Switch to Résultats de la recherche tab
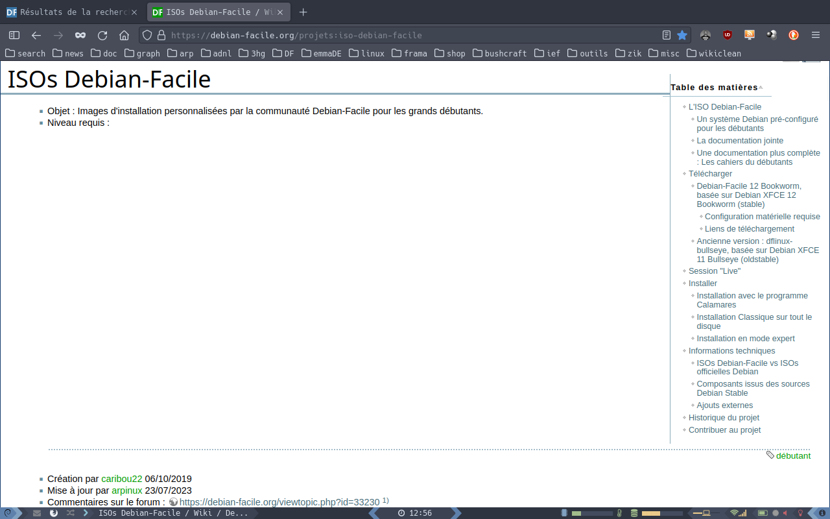 71,12
